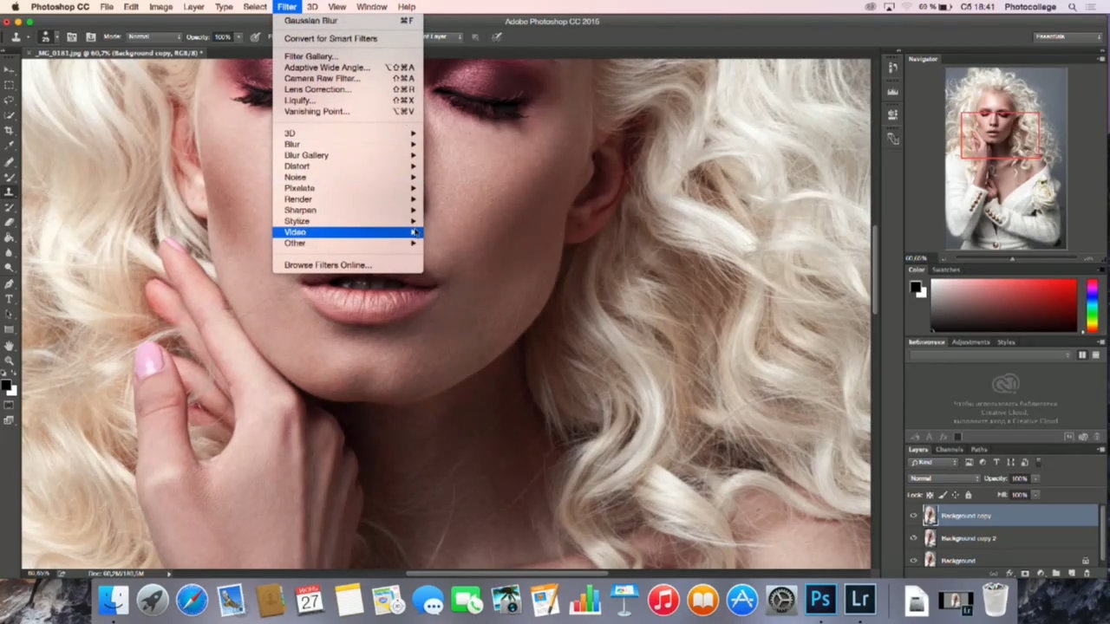Choose Liquify from the Filter menu
Image resolution: width=1110 pixels, height=624 pixels.
coord(299,101)
